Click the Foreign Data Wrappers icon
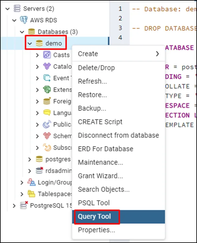 [x=47, y=101]
